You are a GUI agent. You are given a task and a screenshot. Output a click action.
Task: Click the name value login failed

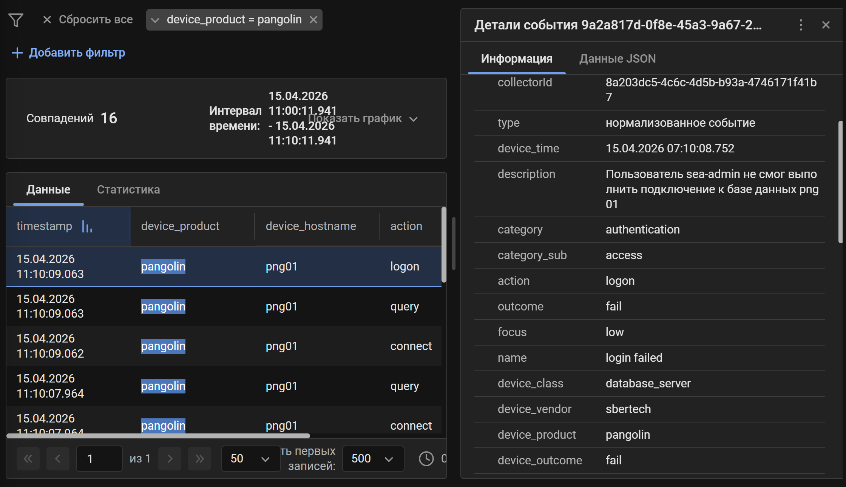pos(634,358)
